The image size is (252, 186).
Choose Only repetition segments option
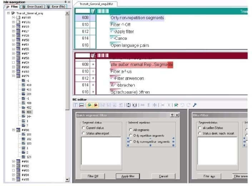(130, 136)
